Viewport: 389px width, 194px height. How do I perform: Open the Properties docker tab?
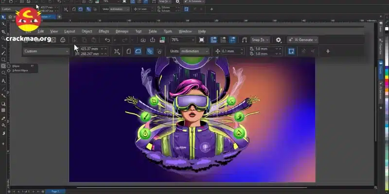pyautogui.click(x=381, y=47)
